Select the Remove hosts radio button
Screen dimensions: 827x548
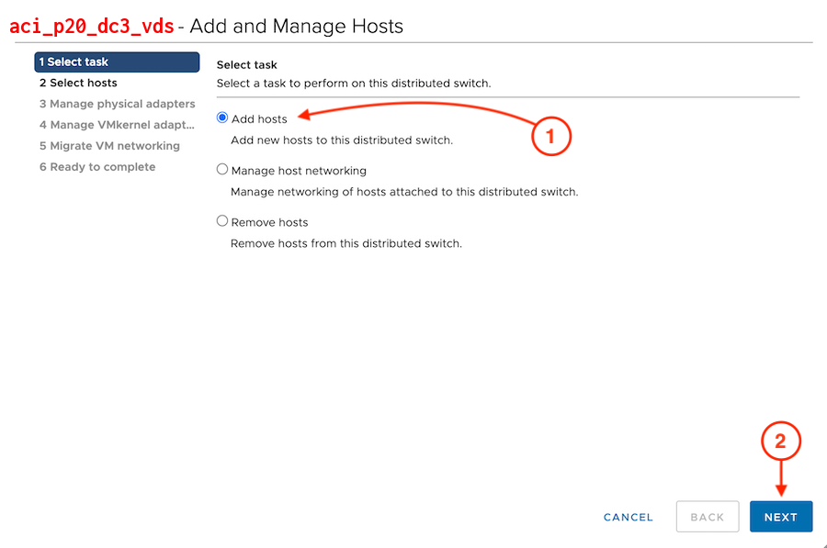tap(222, 221)
